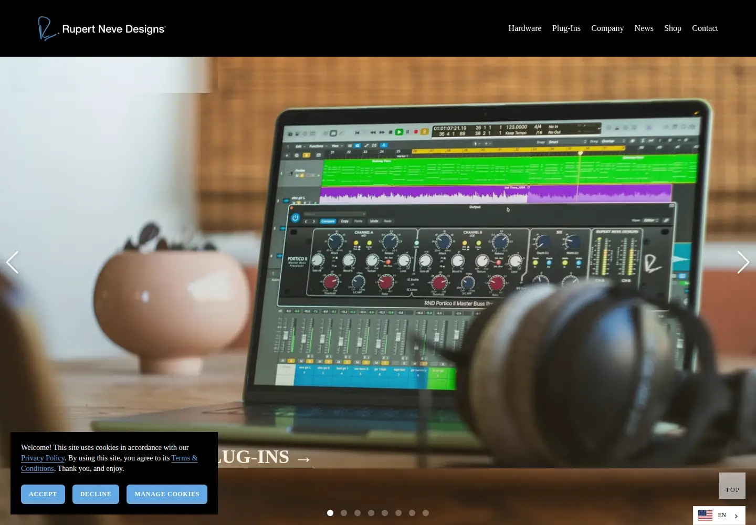This screenshot has width=756, height=525.
Task: Select the first carousel dot
Action: click(330, 513)
